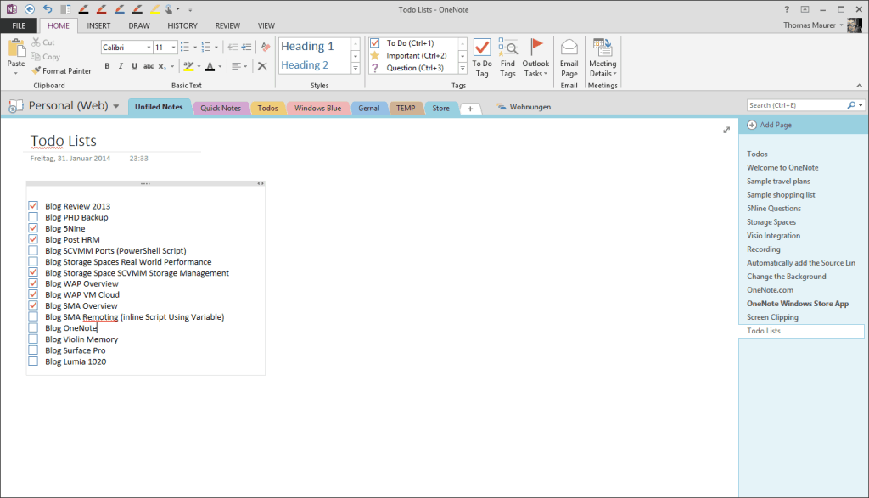Check Blog Lumia 1020

33,361
